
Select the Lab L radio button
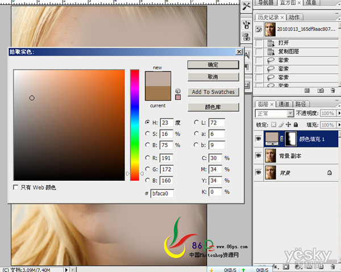(x=196, y=122)
